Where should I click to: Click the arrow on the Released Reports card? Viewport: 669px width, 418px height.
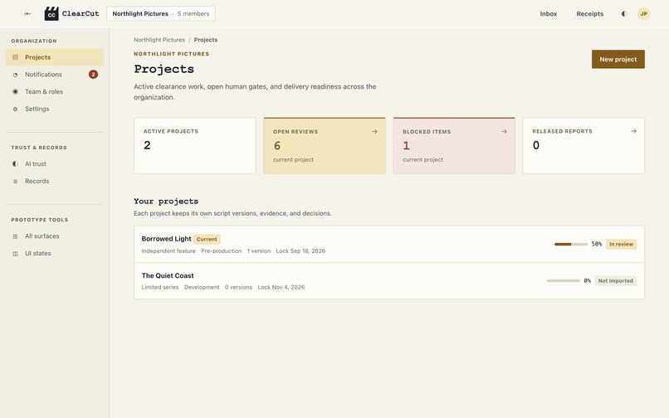coord(633,131)
